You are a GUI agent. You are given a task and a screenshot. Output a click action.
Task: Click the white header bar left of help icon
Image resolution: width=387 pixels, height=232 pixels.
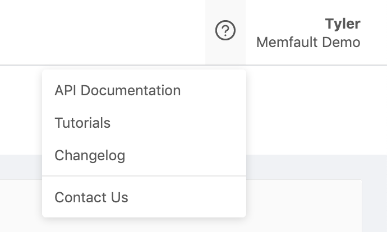pos(101,31)
